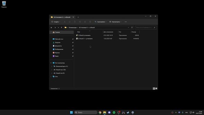Go up one folder level

point(62,27)
